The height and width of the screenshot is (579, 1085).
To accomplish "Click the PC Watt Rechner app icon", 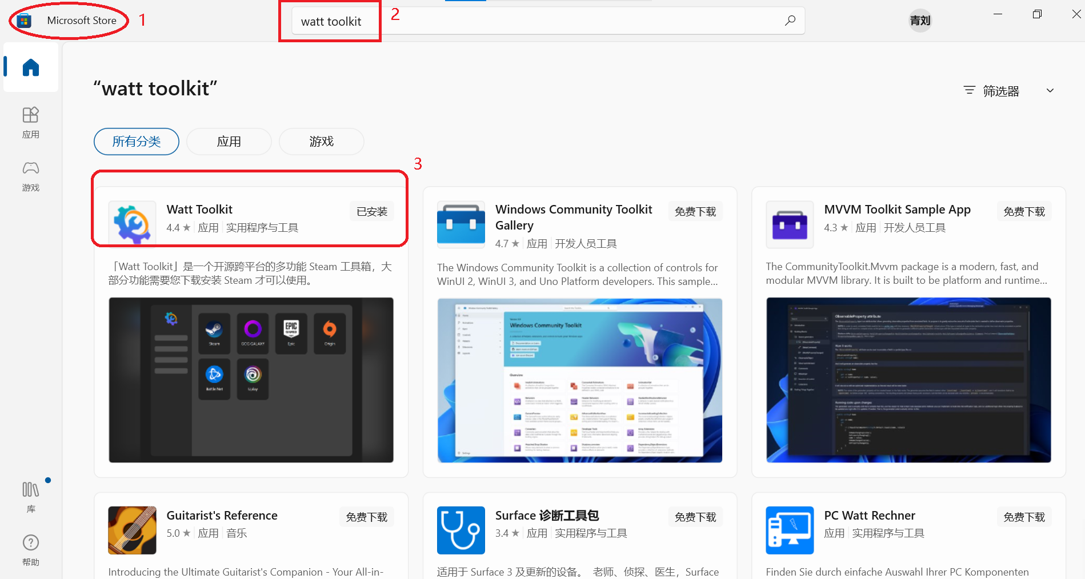I will coord(790,530).
